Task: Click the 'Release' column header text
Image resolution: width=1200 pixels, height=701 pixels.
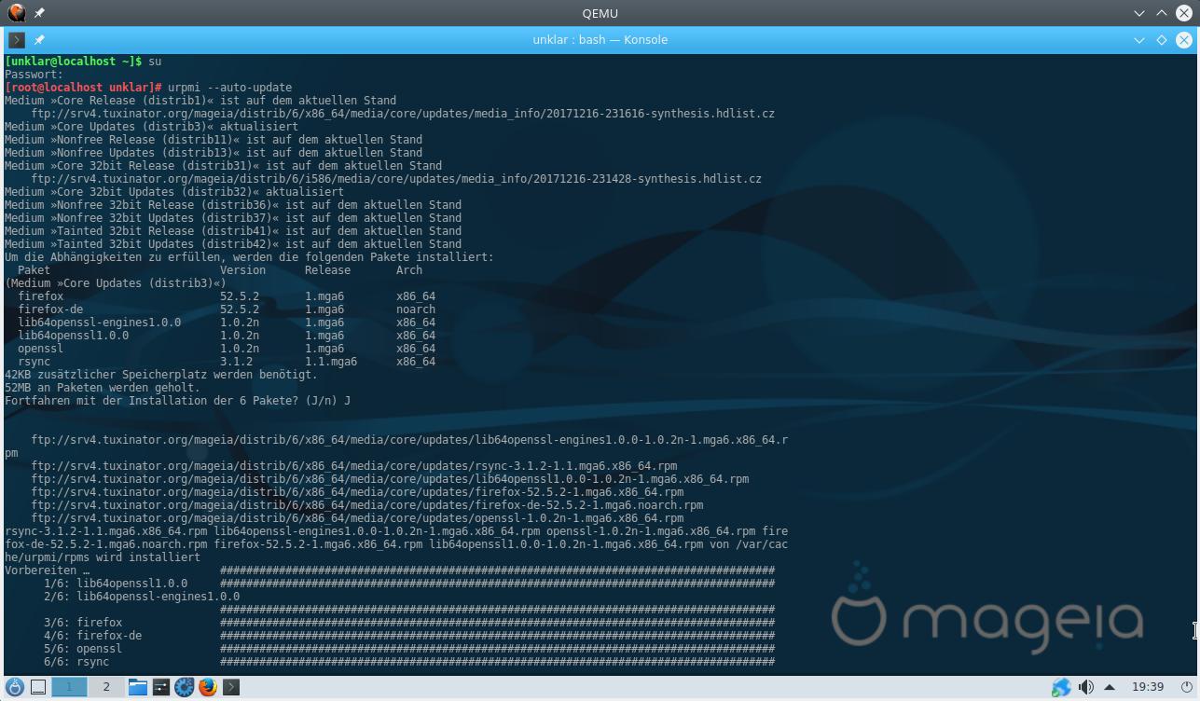Action: [x=328, y=270]
